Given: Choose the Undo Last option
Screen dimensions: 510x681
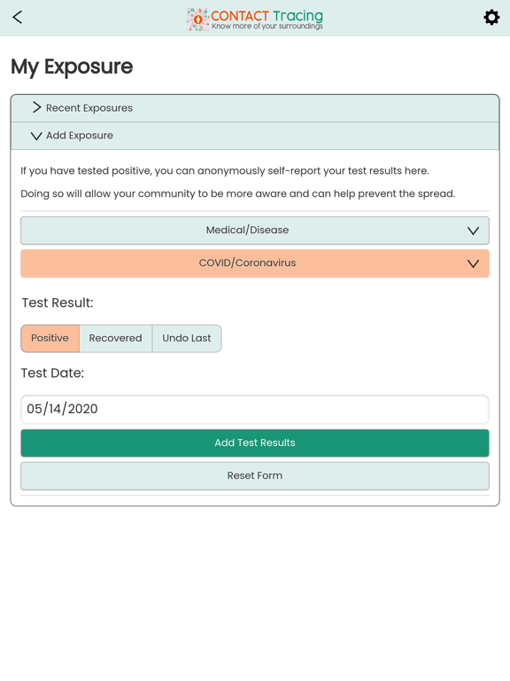Looking at the screenshot, I should (x=187, y=339).
